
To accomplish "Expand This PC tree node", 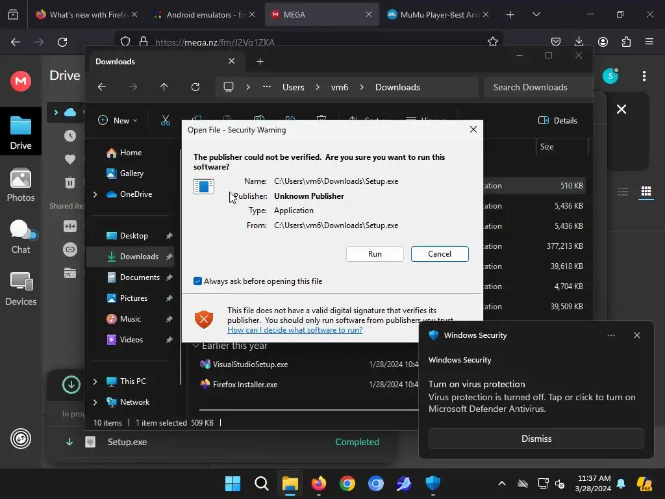I will tap(95, 381).
